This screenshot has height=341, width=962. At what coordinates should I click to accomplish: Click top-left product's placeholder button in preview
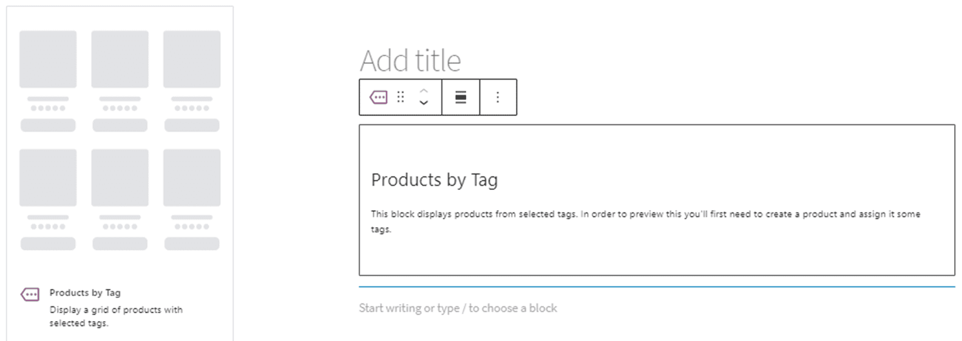pyautogui.click(x=48, y=126)
